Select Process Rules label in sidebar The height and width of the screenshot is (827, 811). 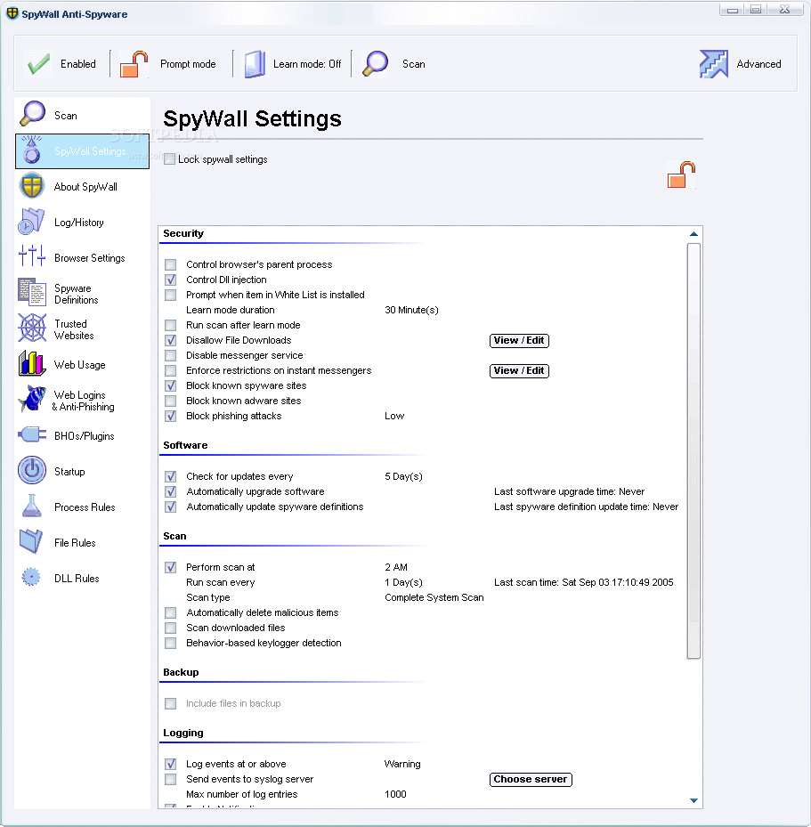pyautogui.click(x=85, y=507)
